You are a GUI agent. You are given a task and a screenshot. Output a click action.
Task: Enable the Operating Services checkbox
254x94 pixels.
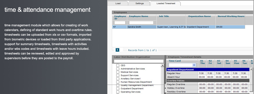118,92
